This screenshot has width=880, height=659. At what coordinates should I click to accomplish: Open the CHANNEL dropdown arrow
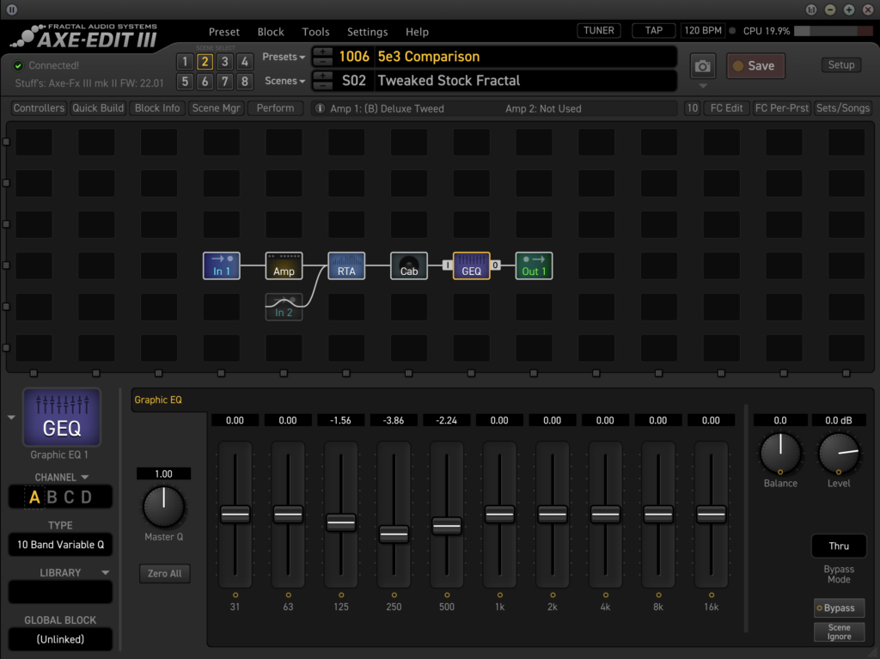tap(85, 477)
